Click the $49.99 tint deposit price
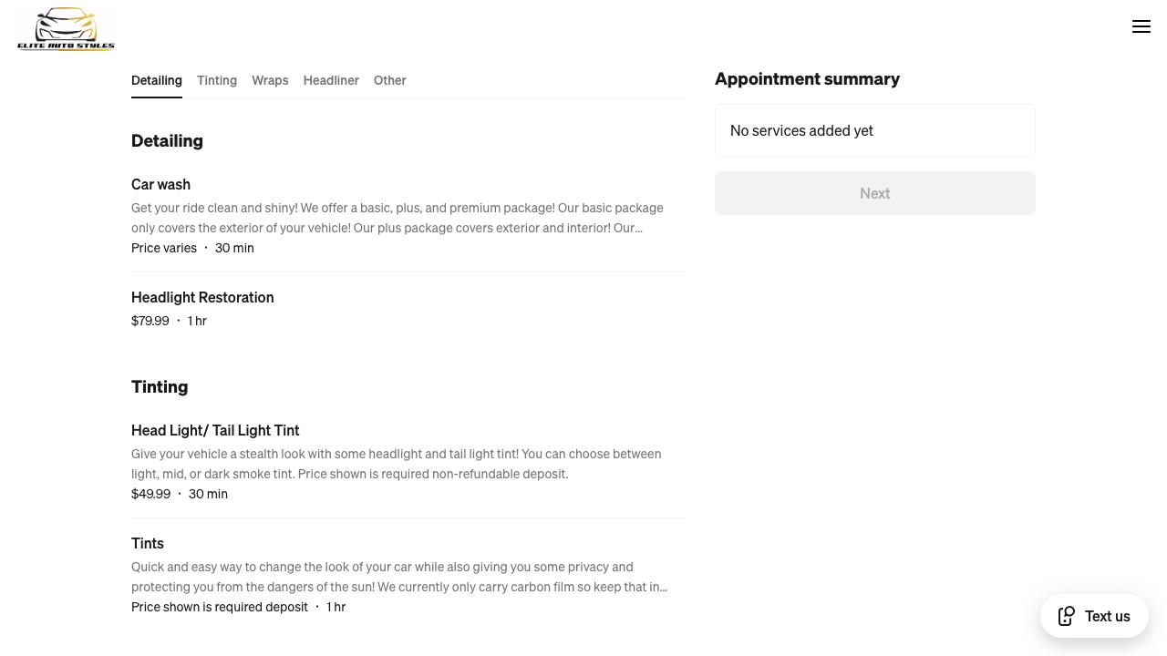The height and width of the screenshot is (656, 1167). (151, 494)
